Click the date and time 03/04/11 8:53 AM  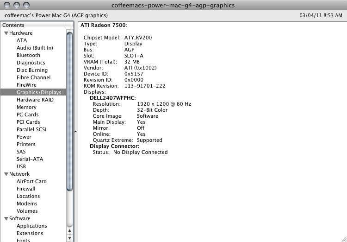(321, 15)
